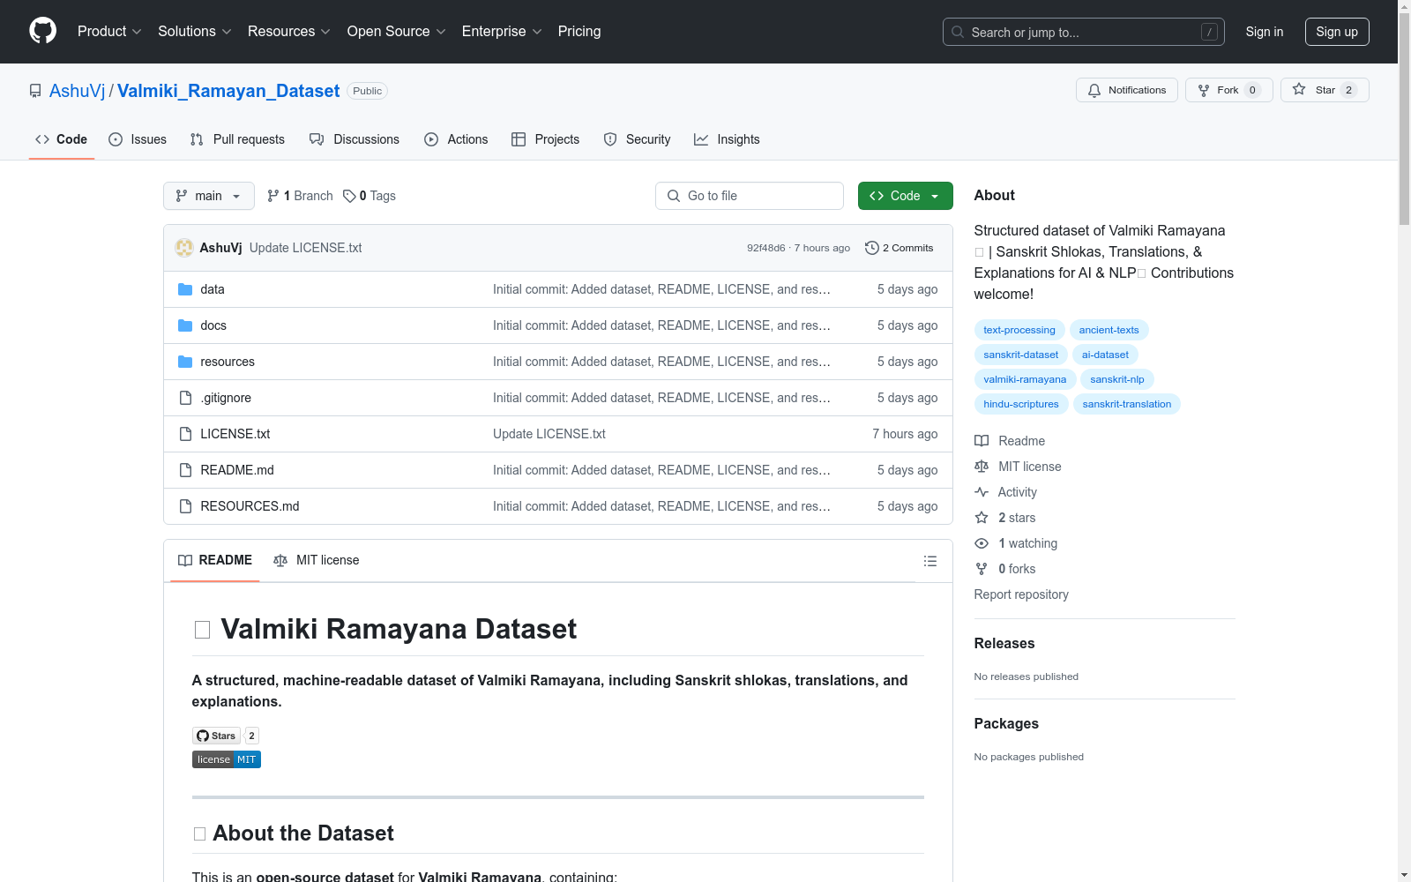Click the valmiki-ramayana topic tag
The width and height of the screenshot is (1411, 882).
pos(1025,379)
